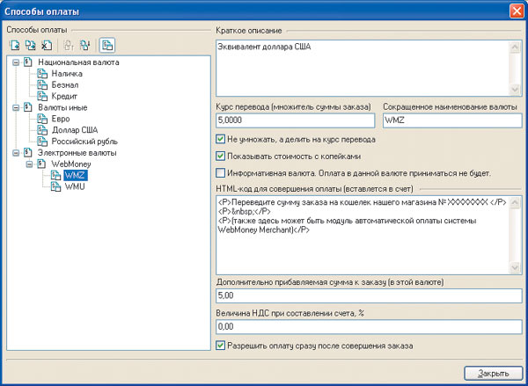Click the greyed move item up icon

click(69, 45)
